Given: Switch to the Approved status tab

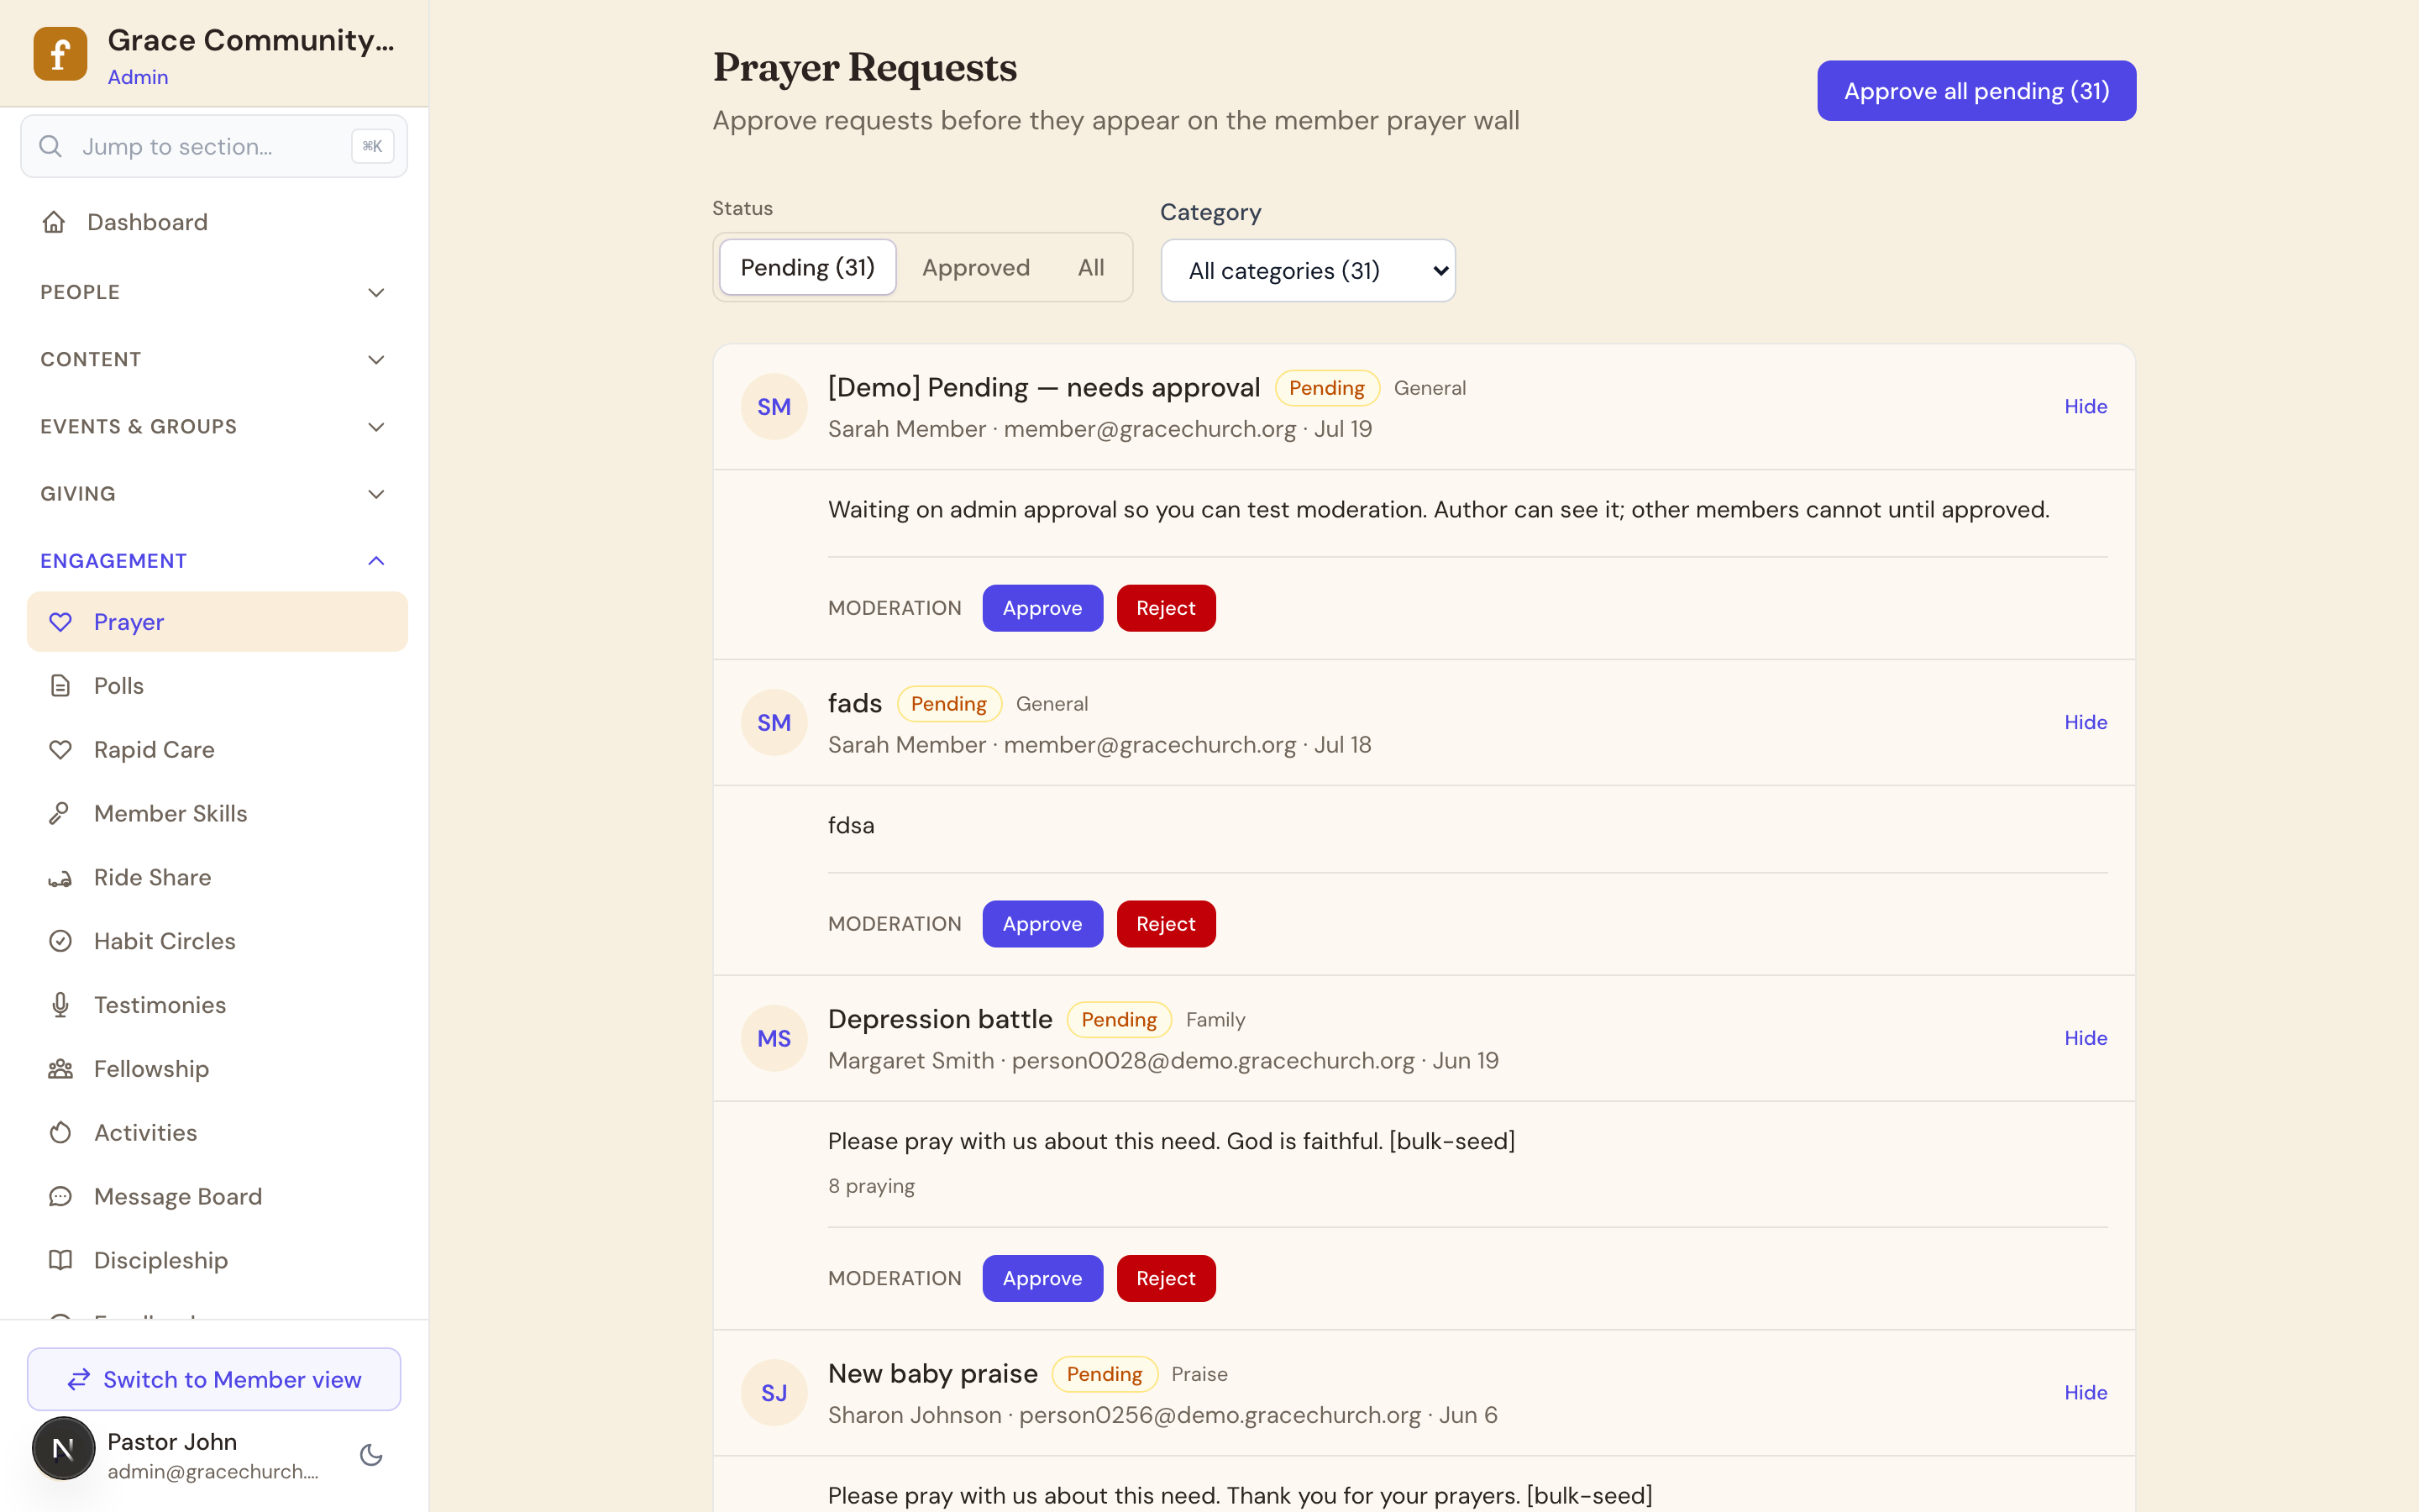Looking at the screenshot, I should (x=976, y=268).
